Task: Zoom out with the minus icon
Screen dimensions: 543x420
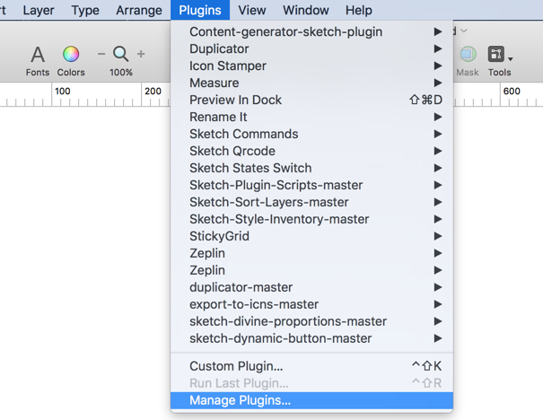Action: pyautogui.click(x=101, y=54)
